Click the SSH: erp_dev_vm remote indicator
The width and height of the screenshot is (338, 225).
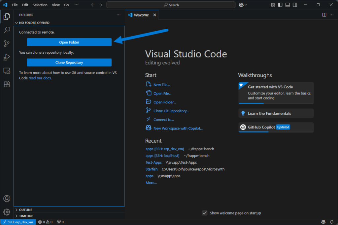pos(18,222)
